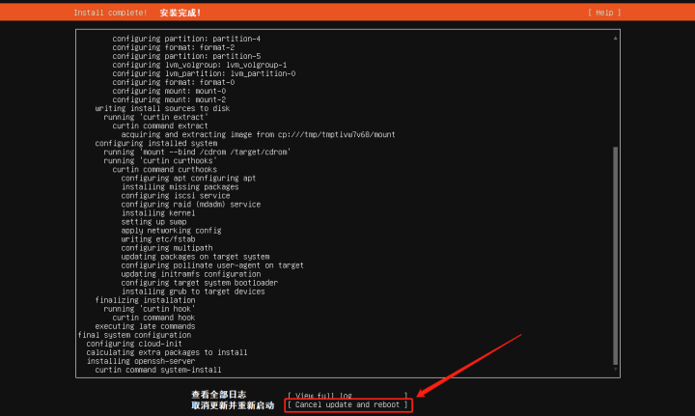
Task: Click 'configuring lvm_partition: lvm_partition-0' line
Action: (x=204, y=73)
